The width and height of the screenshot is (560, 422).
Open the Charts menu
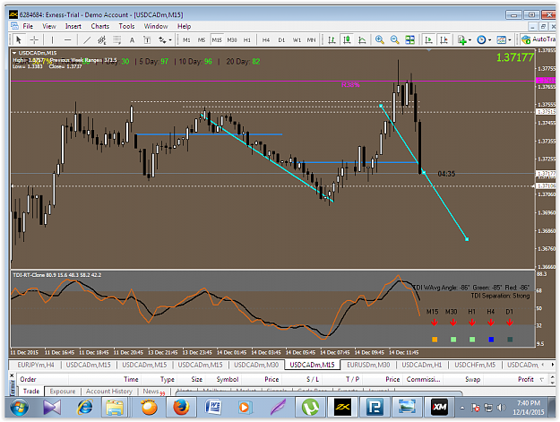pos(99,26)
